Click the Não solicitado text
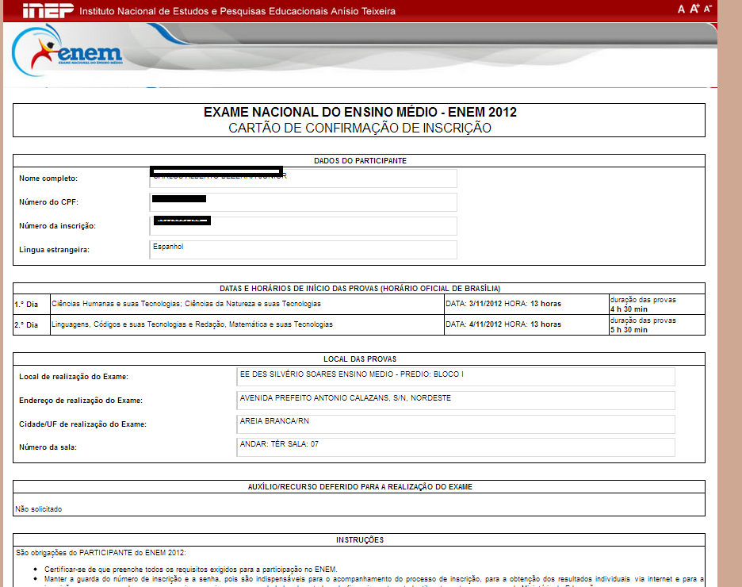742x587 pixels. [x=38, y=509]
